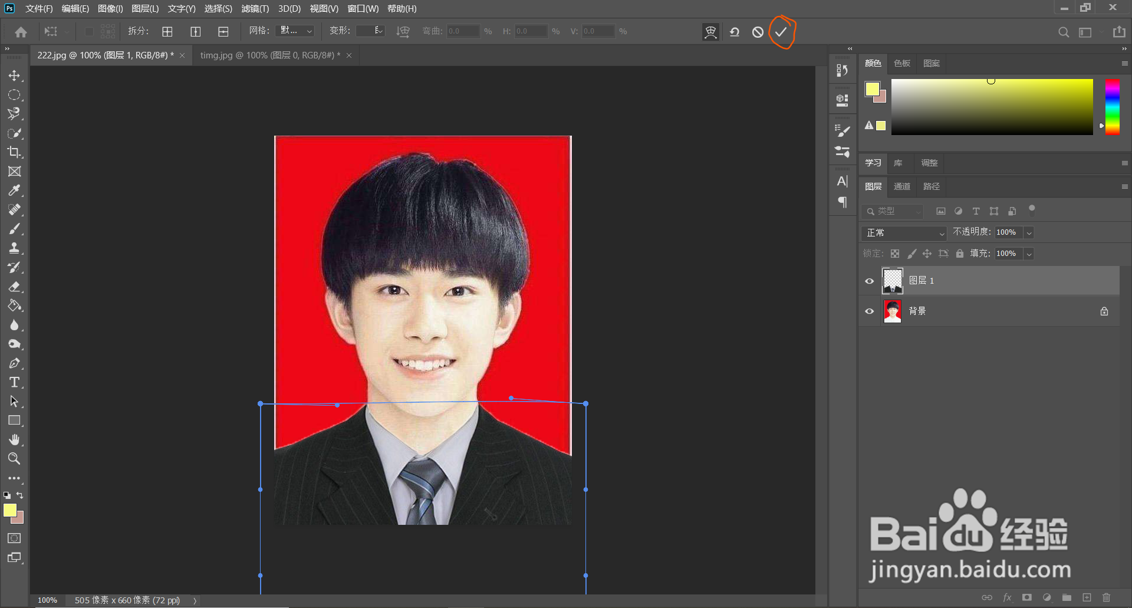
Task: Toggle visibility of the 背景 layer
Action: click(x=869, y=311)
